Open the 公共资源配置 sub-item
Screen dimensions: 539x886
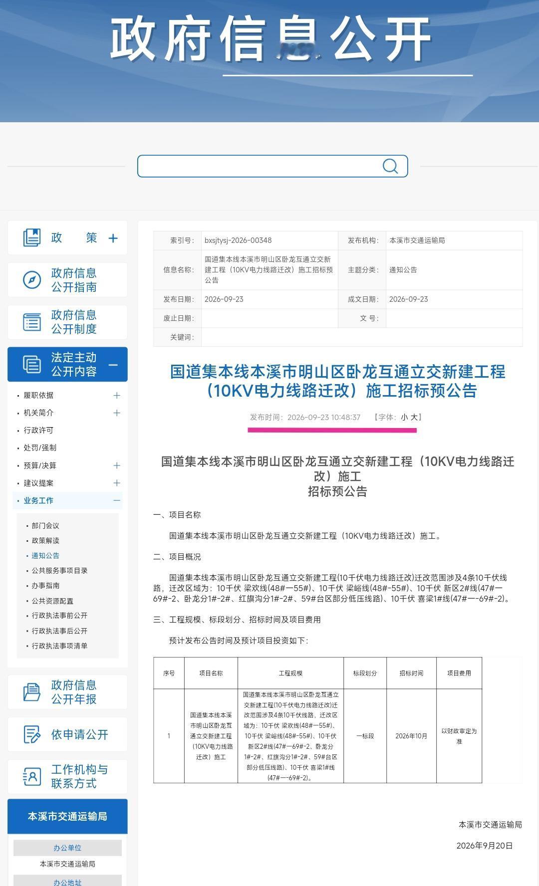(x=52, y=601)
